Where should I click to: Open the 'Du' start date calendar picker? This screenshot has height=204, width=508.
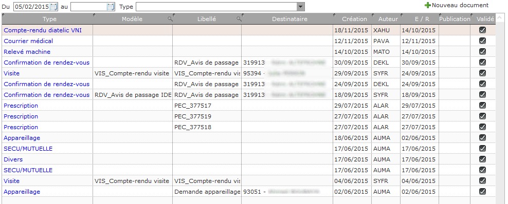[53, 6]
